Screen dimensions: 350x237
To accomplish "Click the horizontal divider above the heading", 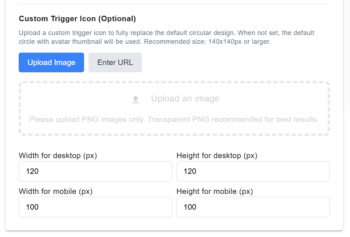I will point(174,4).
